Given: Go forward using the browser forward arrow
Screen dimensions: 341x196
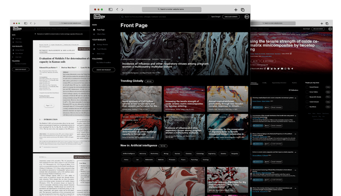Looking at the screenshot, I should pos(122,9).
